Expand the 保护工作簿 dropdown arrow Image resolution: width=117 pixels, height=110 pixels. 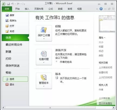point(44,39)
